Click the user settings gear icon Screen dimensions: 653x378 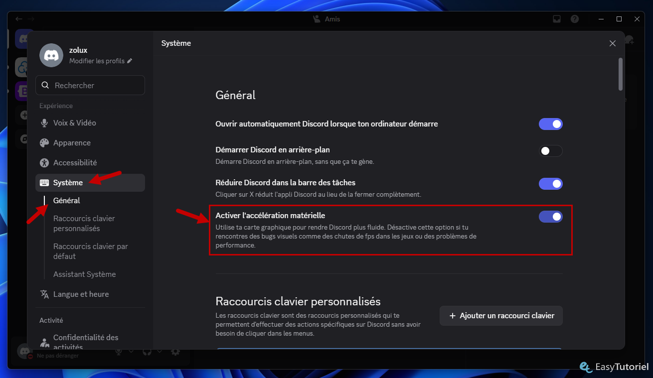tap(175, 352)
